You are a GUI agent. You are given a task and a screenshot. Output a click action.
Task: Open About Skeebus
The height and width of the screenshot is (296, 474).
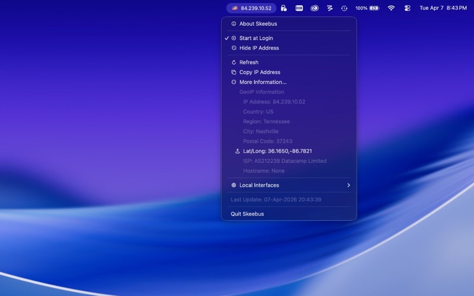click(289, 24)
